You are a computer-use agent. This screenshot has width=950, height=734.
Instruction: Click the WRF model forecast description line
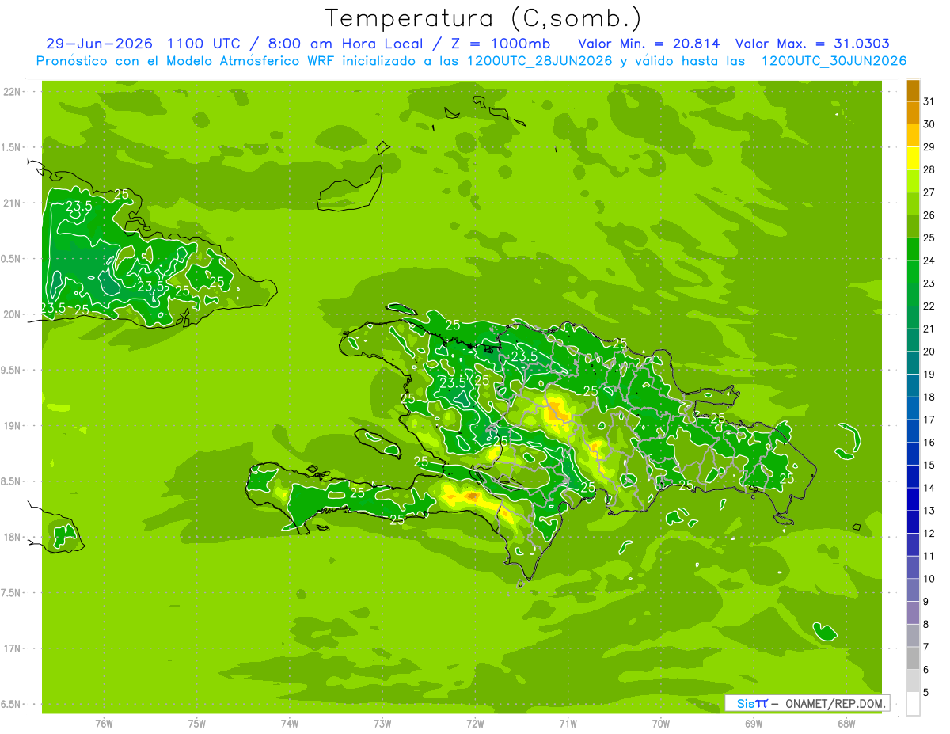coord(471,61)
